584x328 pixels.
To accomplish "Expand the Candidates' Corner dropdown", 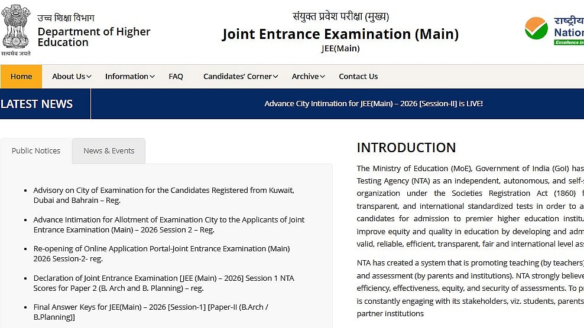I will coord(241,76).
